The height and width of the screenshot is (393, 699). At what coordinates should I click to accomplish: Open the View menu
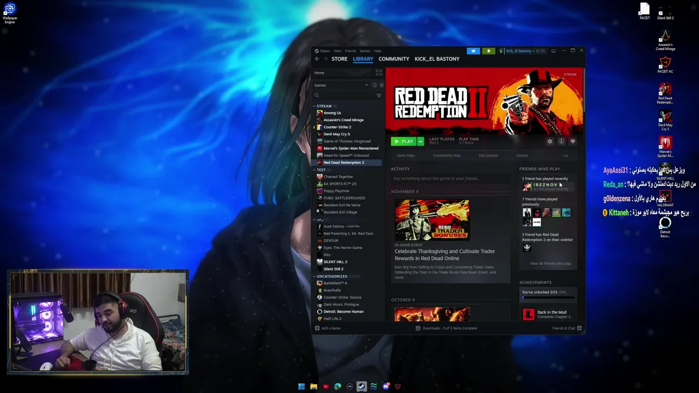click(x=337, y=51)
